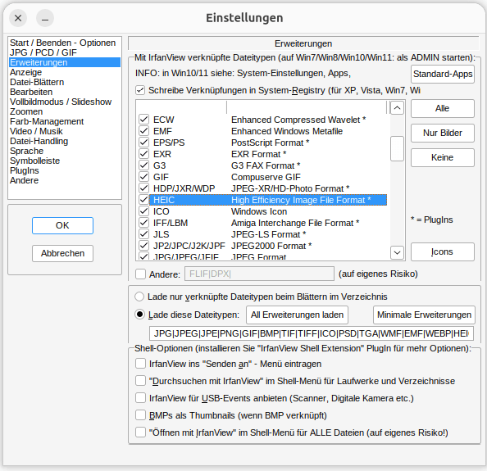Toggle the G3 FAX format checkbox
This screenshot has width=487, height=471.
tap(143, 165)
